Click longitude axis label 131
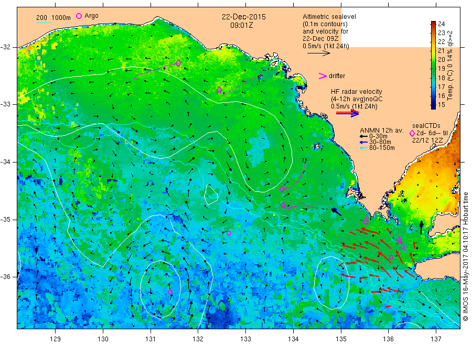The width and height of the screenshot is (472, 346). pos(151,339)
